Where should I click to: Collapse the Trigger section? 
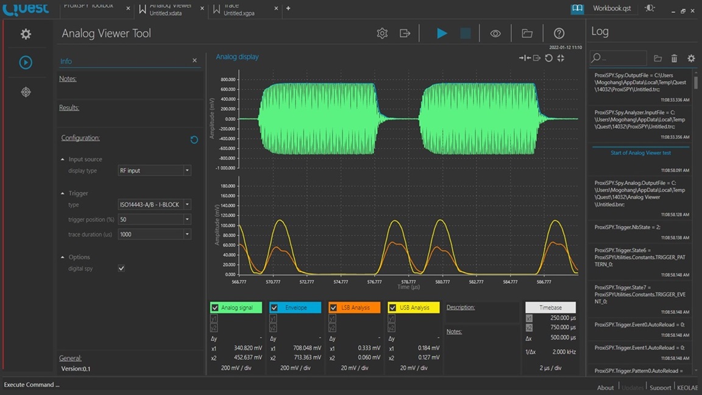(62, 193)
